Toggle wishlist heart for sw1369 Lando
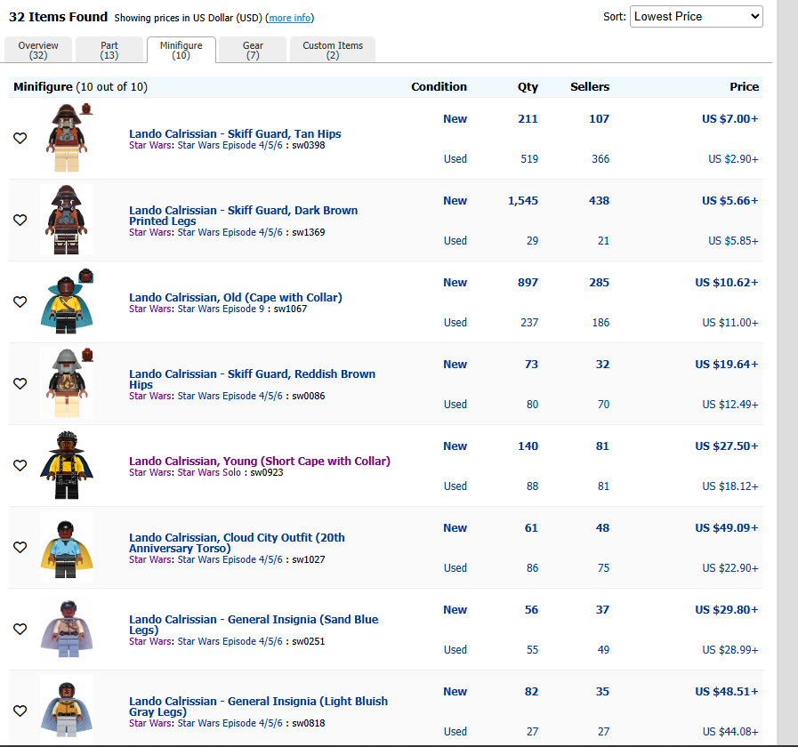798x747 pixels. tap(20, 220)
